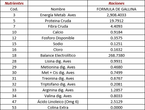Click the Fibra Cruda value 4.4093

tap(116, 26)
